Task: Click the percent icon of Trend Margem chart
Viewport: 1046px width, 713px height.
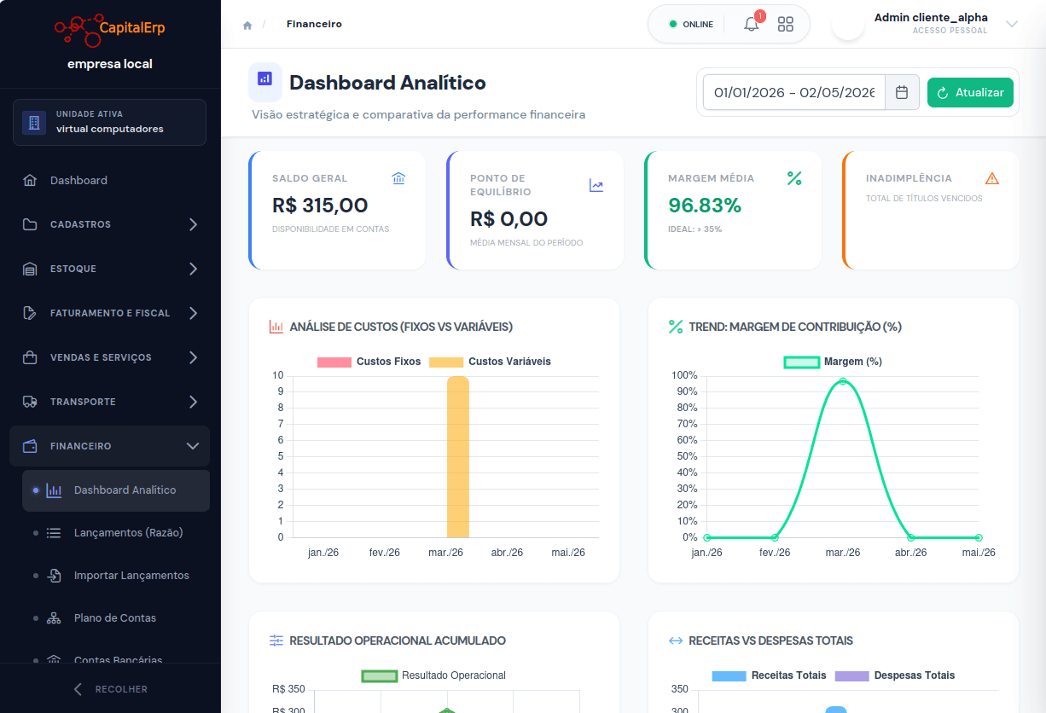Action: [x=676, y=327]
